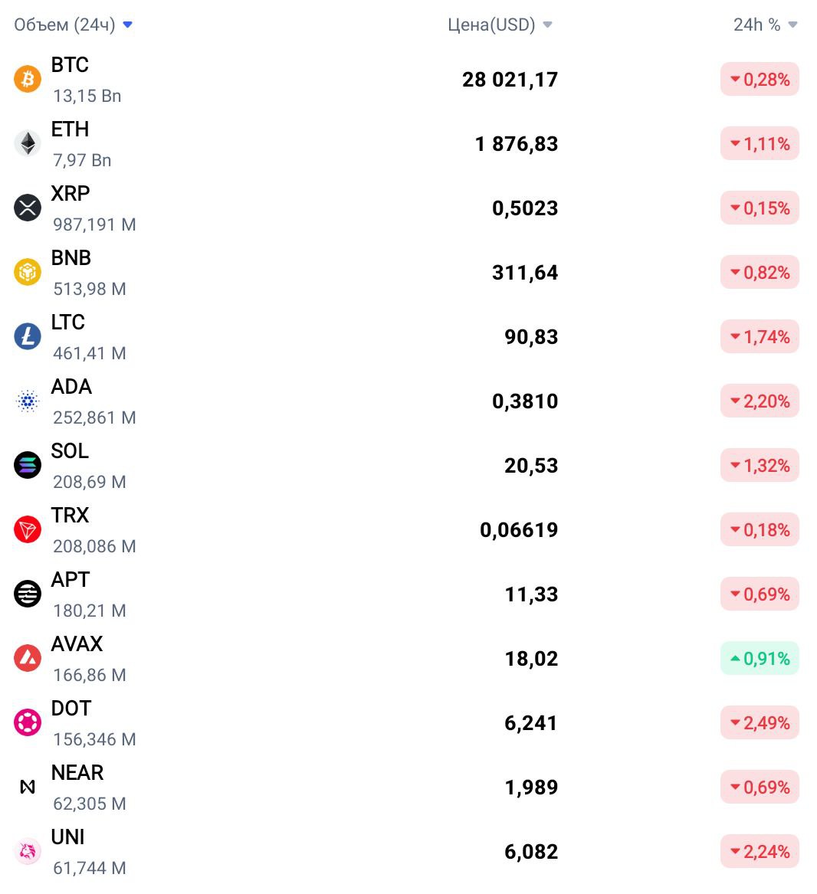
Task: Choose the yellow BNB coin icon
Action: point(28,272)
